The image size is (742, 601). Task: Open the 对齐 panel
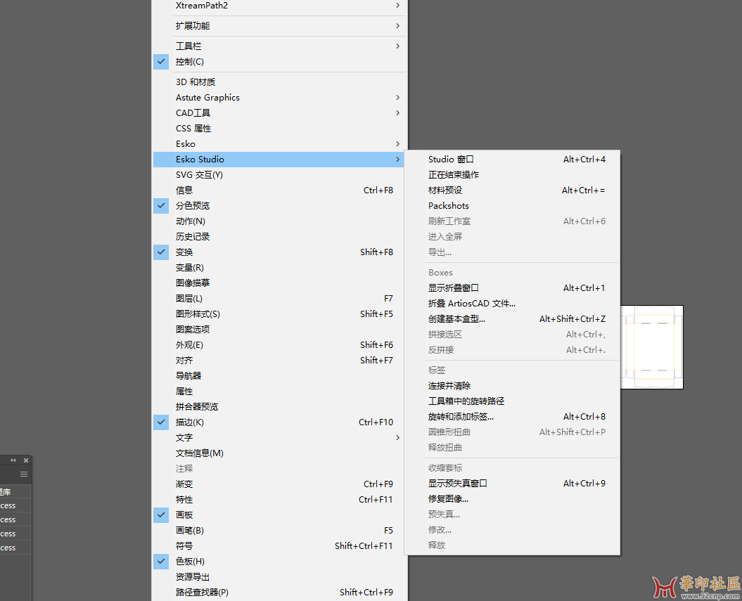pyautogui.click(x=279, y=361)
